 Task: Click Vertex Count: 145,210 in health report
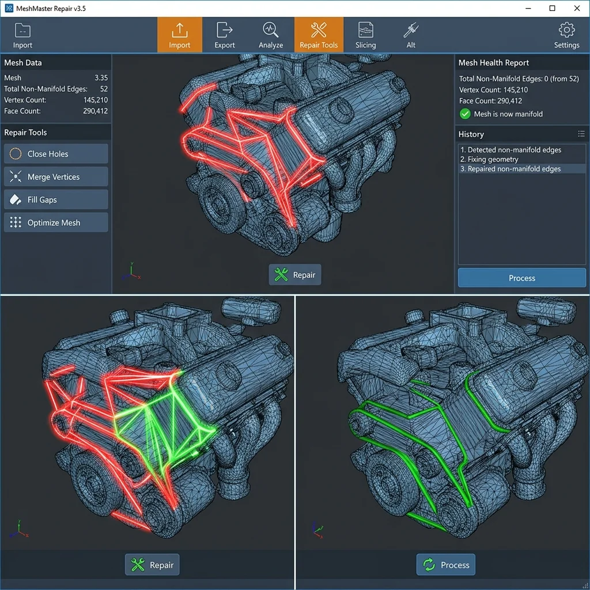pyautogui.click(x=493, y=90)
